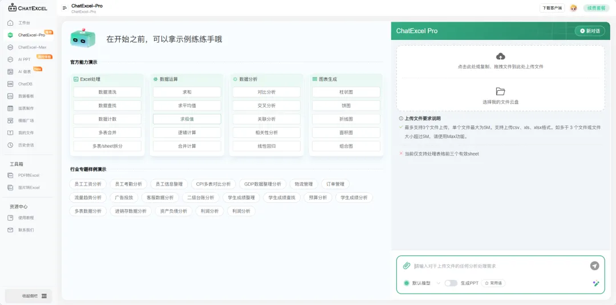616x305 pixels.
Task: Click the 下载客户端 button
Action: 552,8
